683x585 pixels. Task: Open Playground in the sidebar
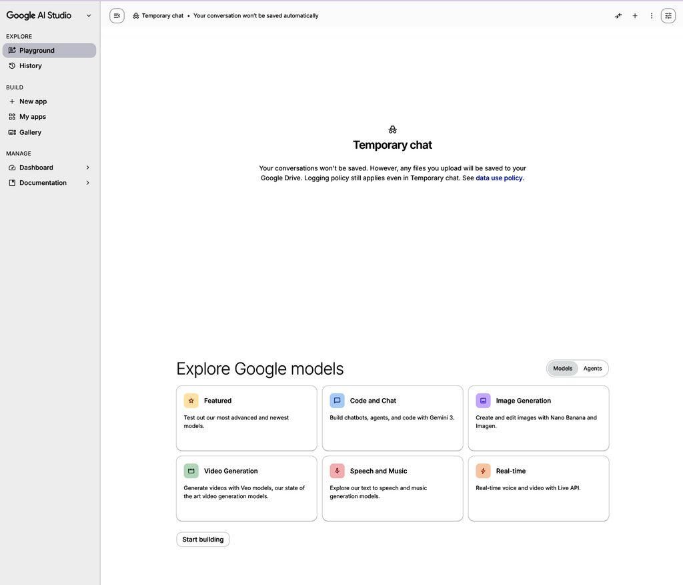click(x=49, y=50)
